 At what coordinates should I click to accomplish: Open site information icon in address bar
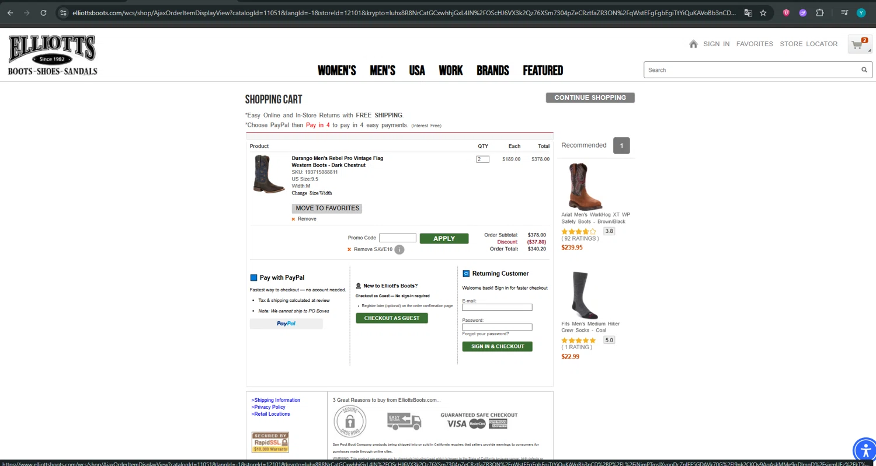[x=64, y=12]
